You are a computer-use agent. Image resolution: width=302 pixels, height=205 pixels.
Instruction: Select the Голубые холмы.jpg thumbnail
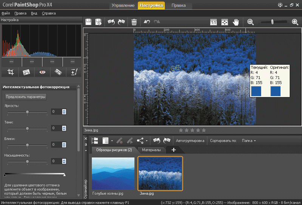[113, 174]
